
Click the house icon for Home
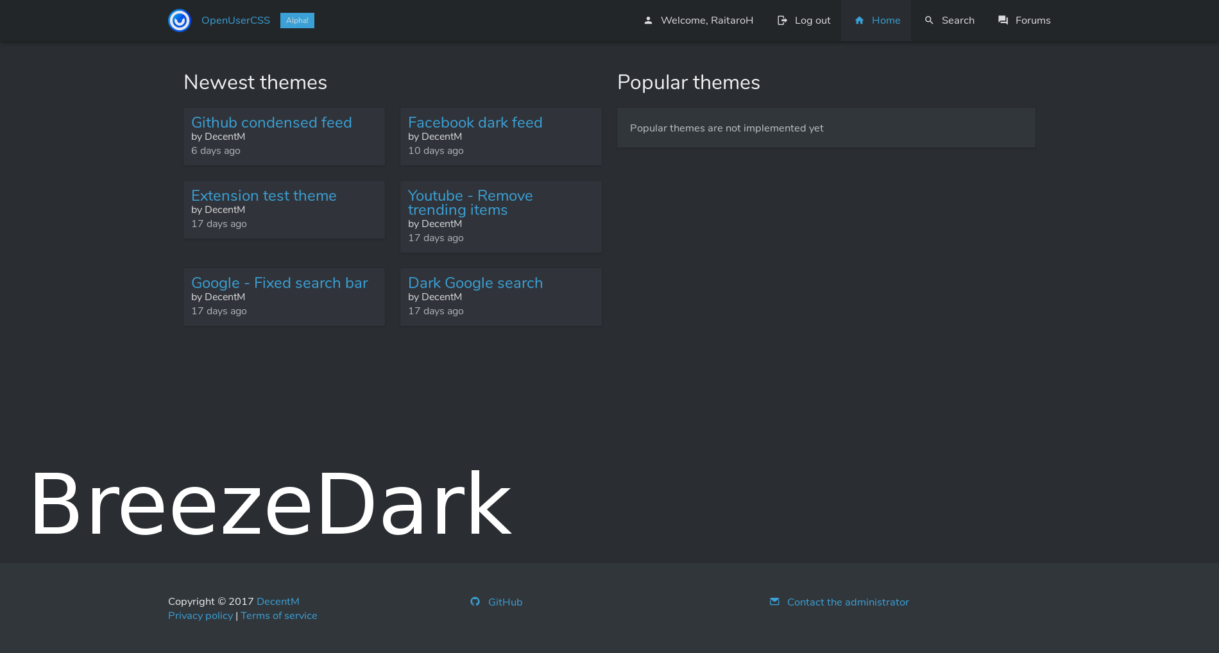pos(859,21)
